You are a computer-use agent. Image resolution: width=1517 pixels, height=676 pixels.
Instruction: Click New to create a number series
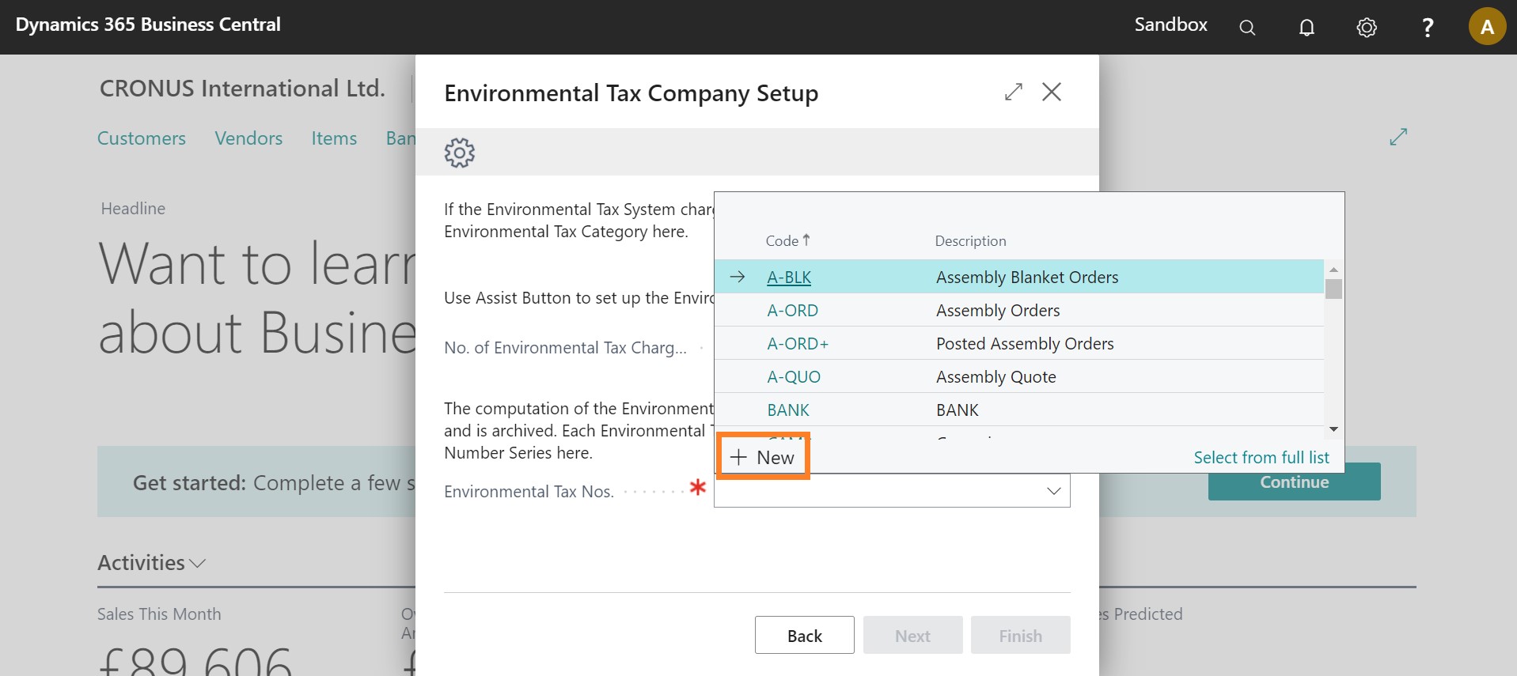tap(763, 458)
